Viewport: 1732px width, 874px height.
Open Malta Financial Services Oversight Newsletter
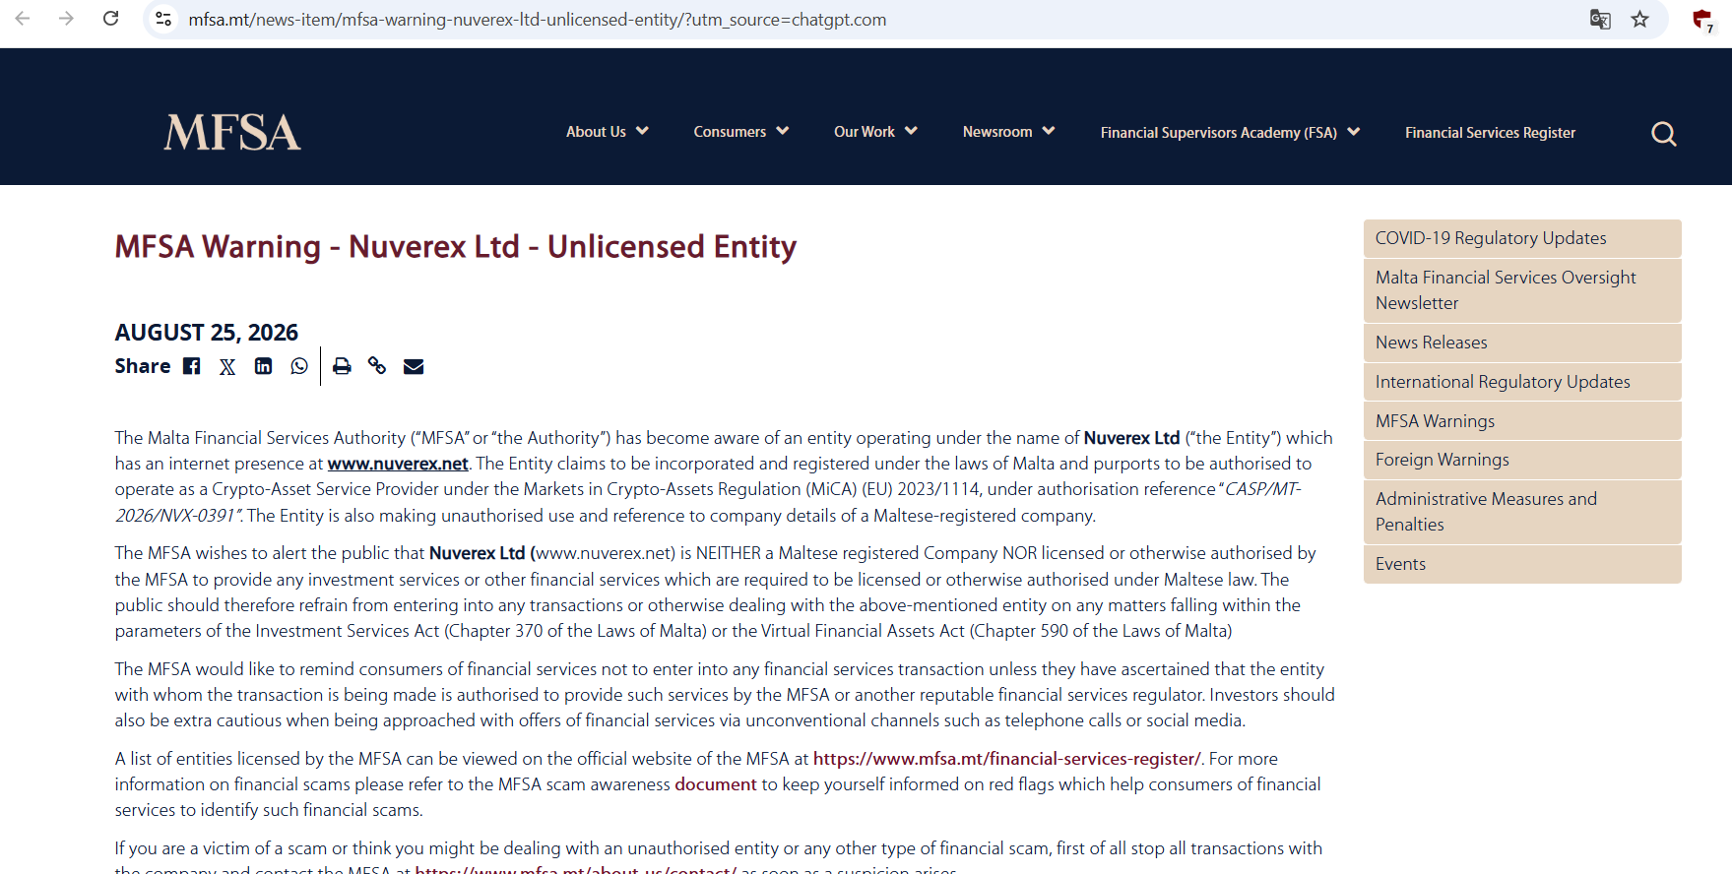coord(1522,290)
